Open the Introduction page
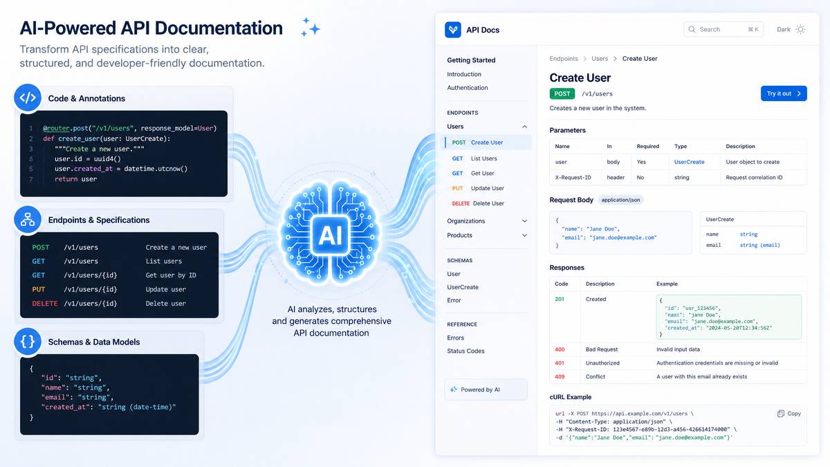This screenshot has width=830, height=467. pos(464,74)
